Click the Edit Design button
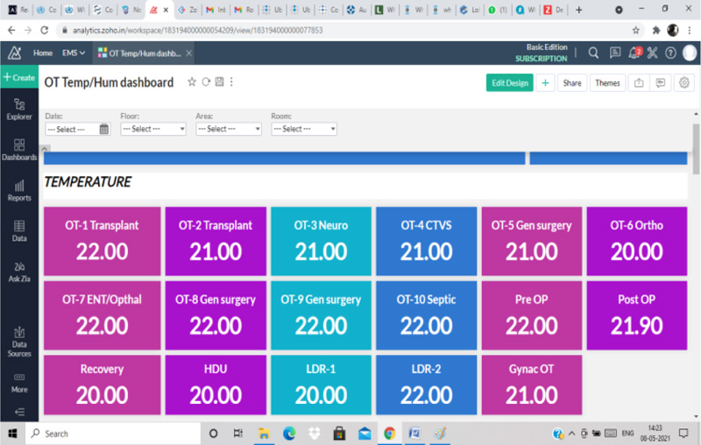This screenshot has width=701, height=445. point(509,82)
